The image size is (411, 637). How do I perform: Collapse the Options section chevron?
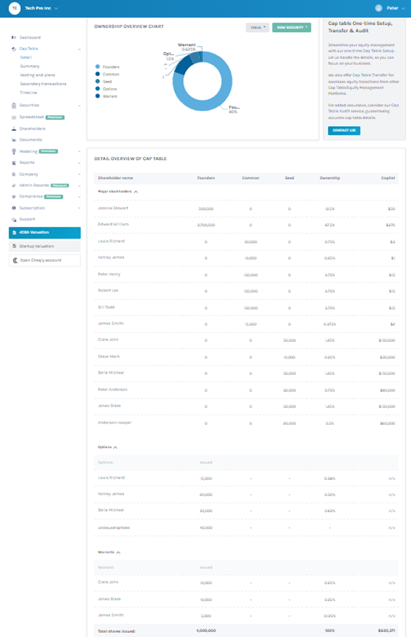point(116,447)
